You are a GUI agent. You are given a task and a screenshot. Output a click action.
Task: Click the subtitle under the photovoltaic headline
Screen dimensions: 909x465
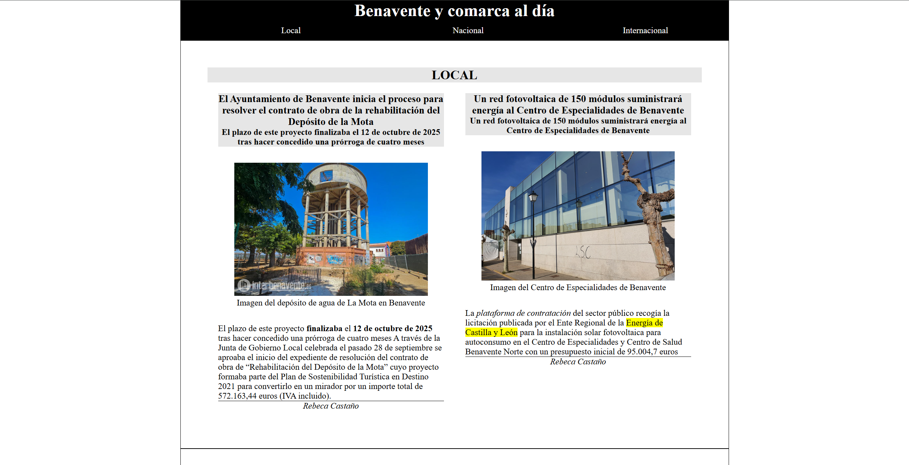[578, 126]
